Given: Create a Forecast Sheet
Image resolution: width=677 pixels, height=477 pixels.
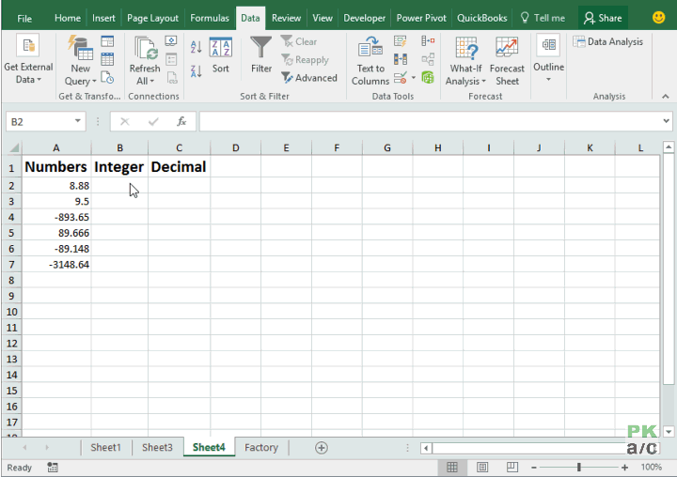Looking at the screenshot, I should click(x=507, y=61).
